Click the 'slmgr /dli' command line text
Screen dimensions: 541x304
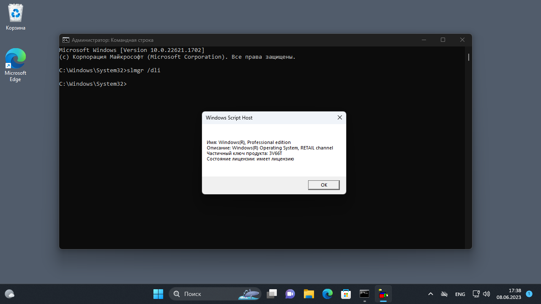(144, 71)
